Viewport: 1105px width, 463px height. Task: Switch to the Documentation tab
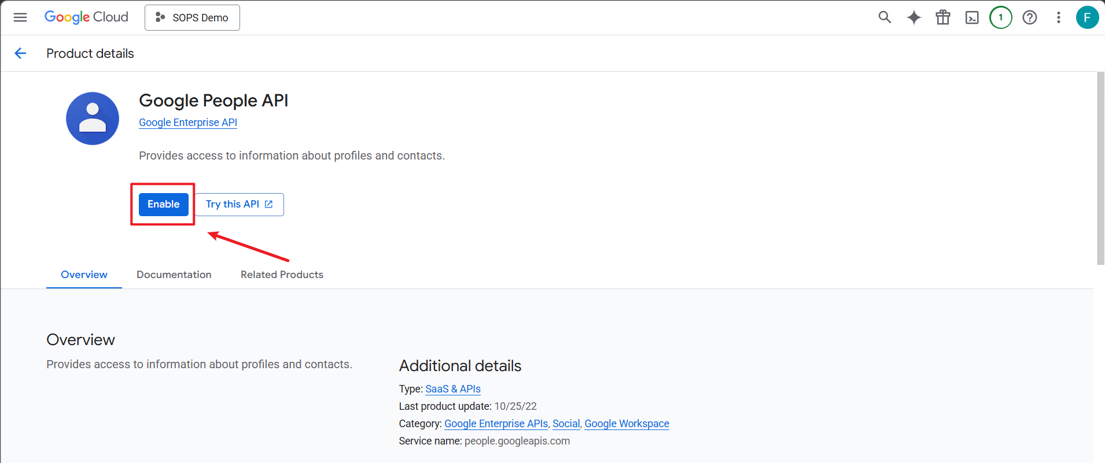[174, 275]
